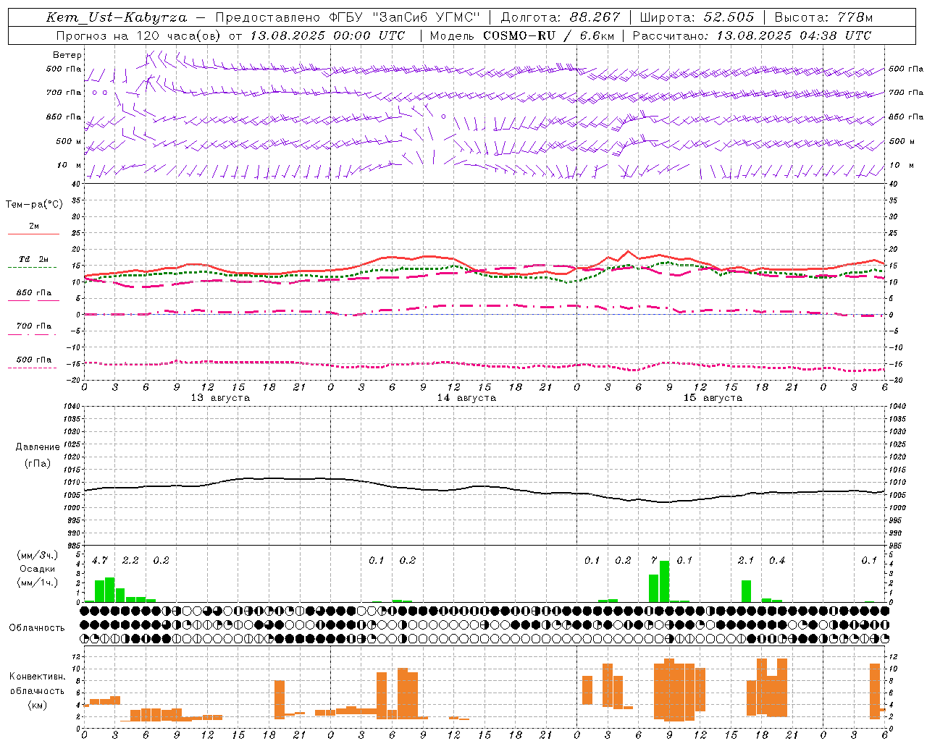Click the 4.7 precipitation total value
Image resolution: width=927 pixels, height=741 pixels.
point(100,560)
